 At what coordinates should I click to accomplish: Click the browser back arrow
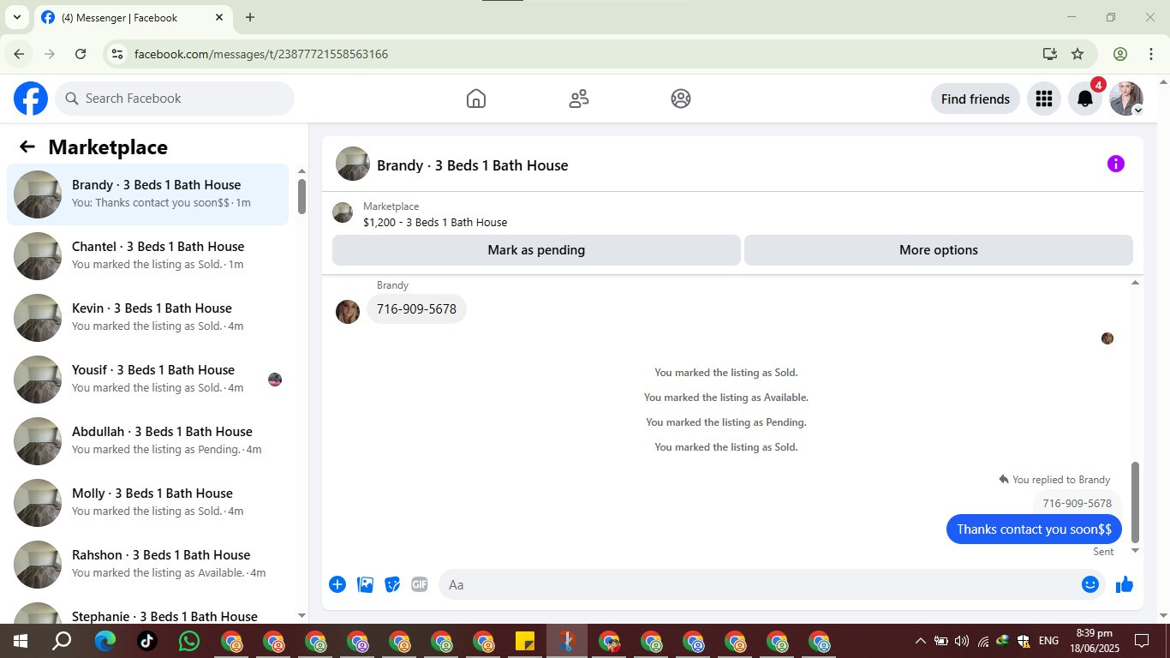coord(19,54)
